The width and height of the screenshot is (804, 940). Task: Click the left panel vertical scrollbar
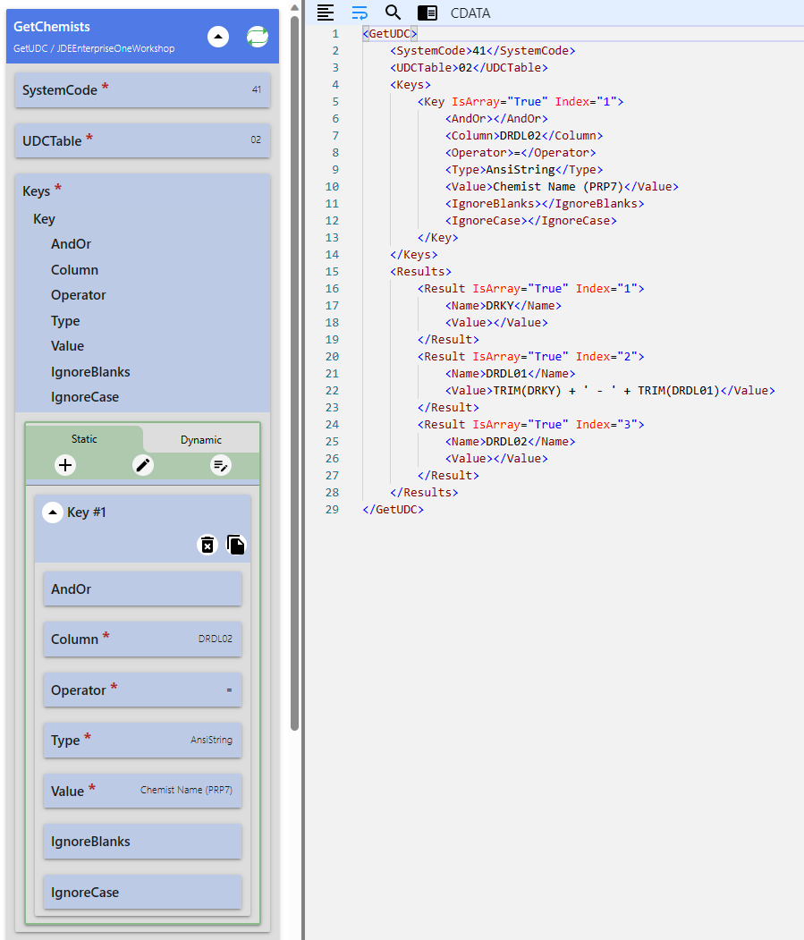coord(294,372)
